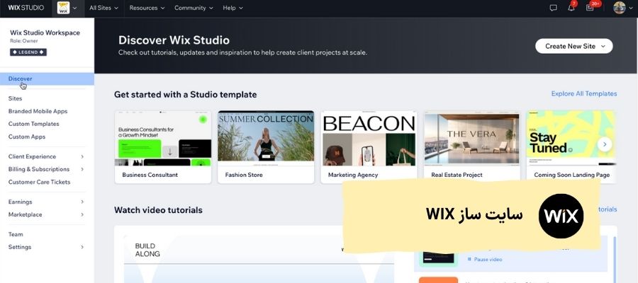Pause video in the tutorial list
The width and height of the screenshot is (638, 283).
pos(487,260)
